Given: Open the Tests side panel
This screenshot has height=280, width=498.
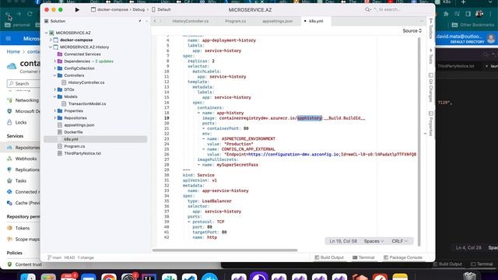Looking at the screenshot, I should [x=430, y=56].
